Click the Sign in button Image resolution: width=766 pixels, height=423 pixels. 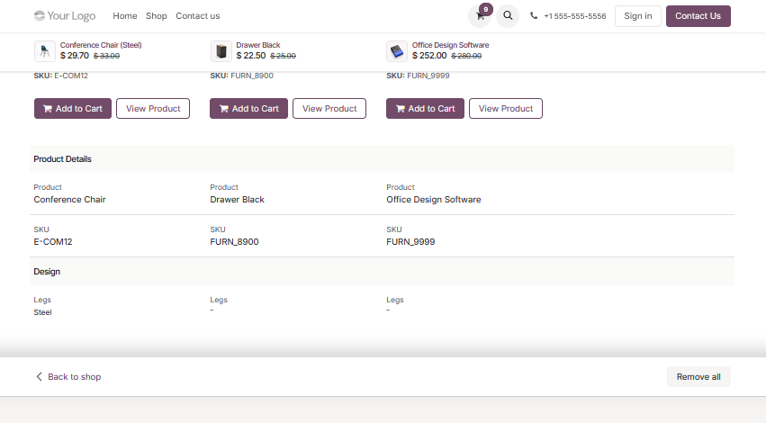(637, 16)
